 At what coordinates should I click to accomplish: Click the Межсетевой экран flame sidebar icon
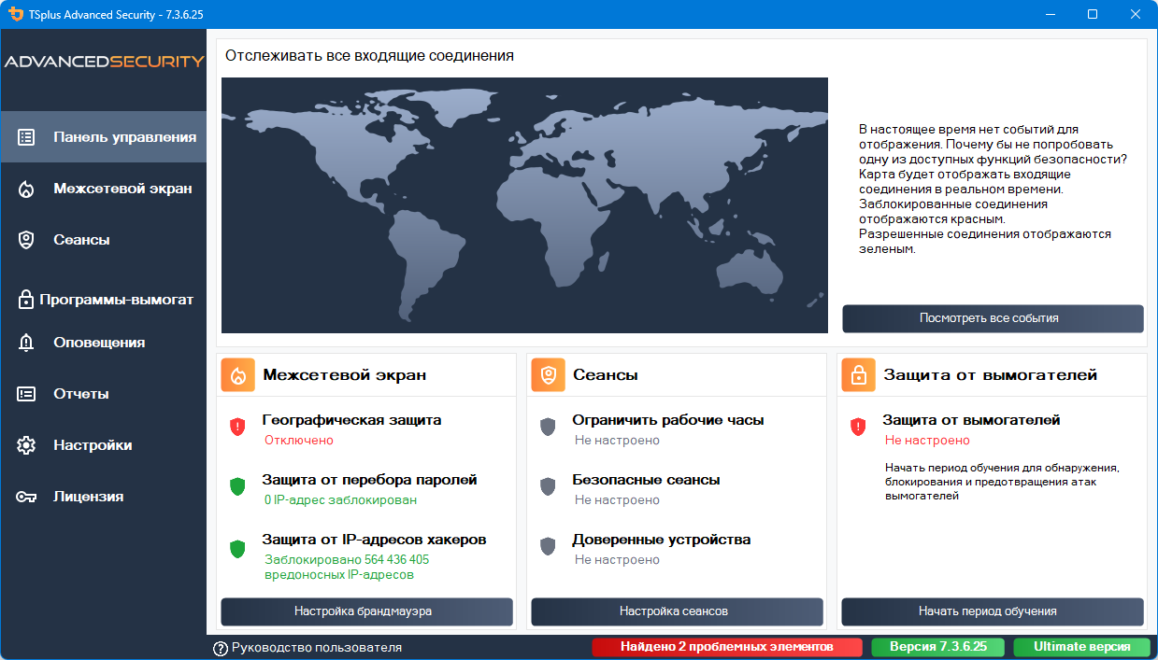click(26, 189)
